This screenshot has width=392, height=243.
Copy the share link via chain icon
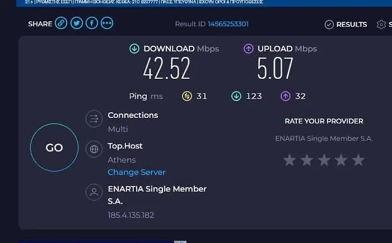click(61, 23)
